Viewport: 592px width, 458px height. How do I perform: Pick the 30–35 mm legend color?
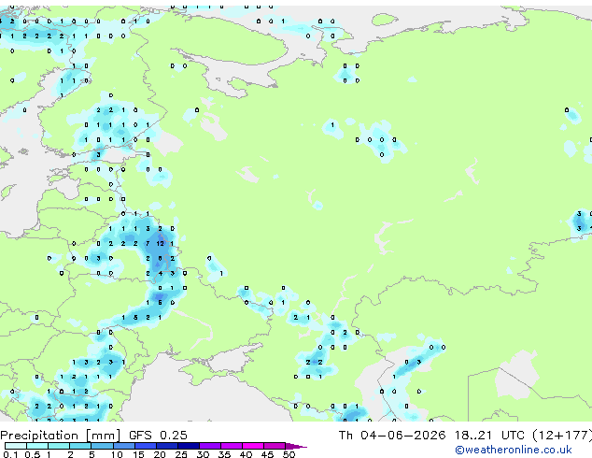pos(210,446)
